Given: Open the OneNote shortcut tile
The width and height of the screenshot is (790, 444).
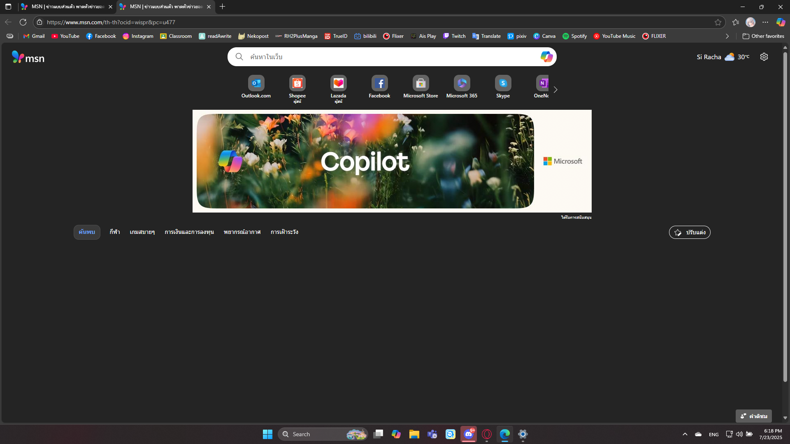Looking at the screenshot, I should coord(541,87).
